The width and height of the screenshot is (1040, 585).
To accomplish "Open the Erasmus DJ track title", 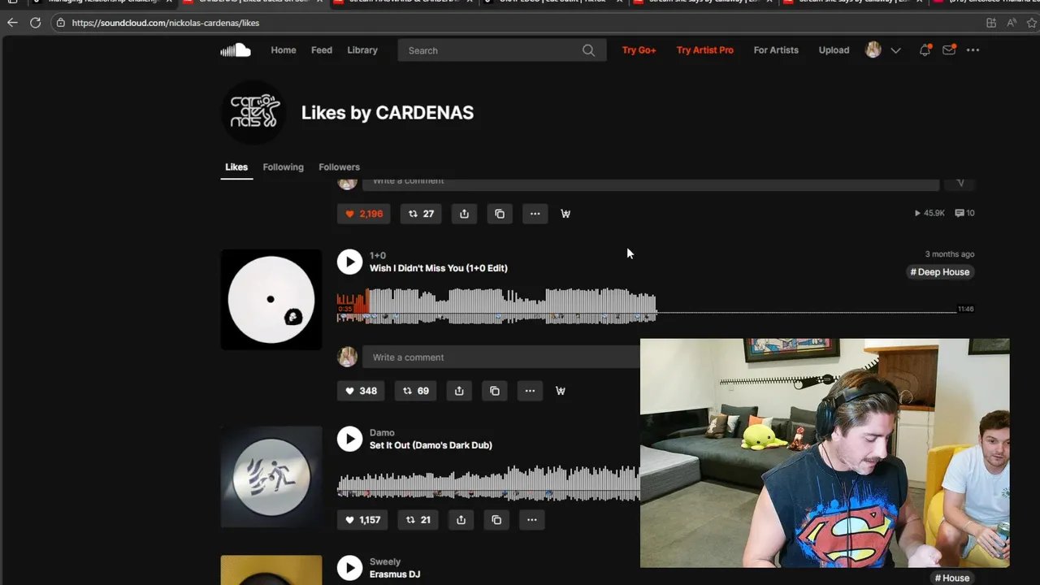I will coord(395,574).
